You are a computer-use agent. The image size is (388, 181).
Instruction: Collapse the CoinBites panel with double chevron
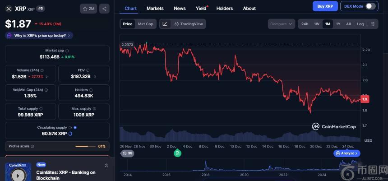(106, 166)
